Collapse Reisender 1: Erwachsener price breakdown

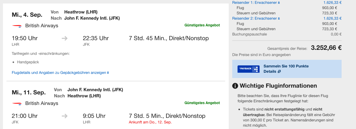coord(256,2)
